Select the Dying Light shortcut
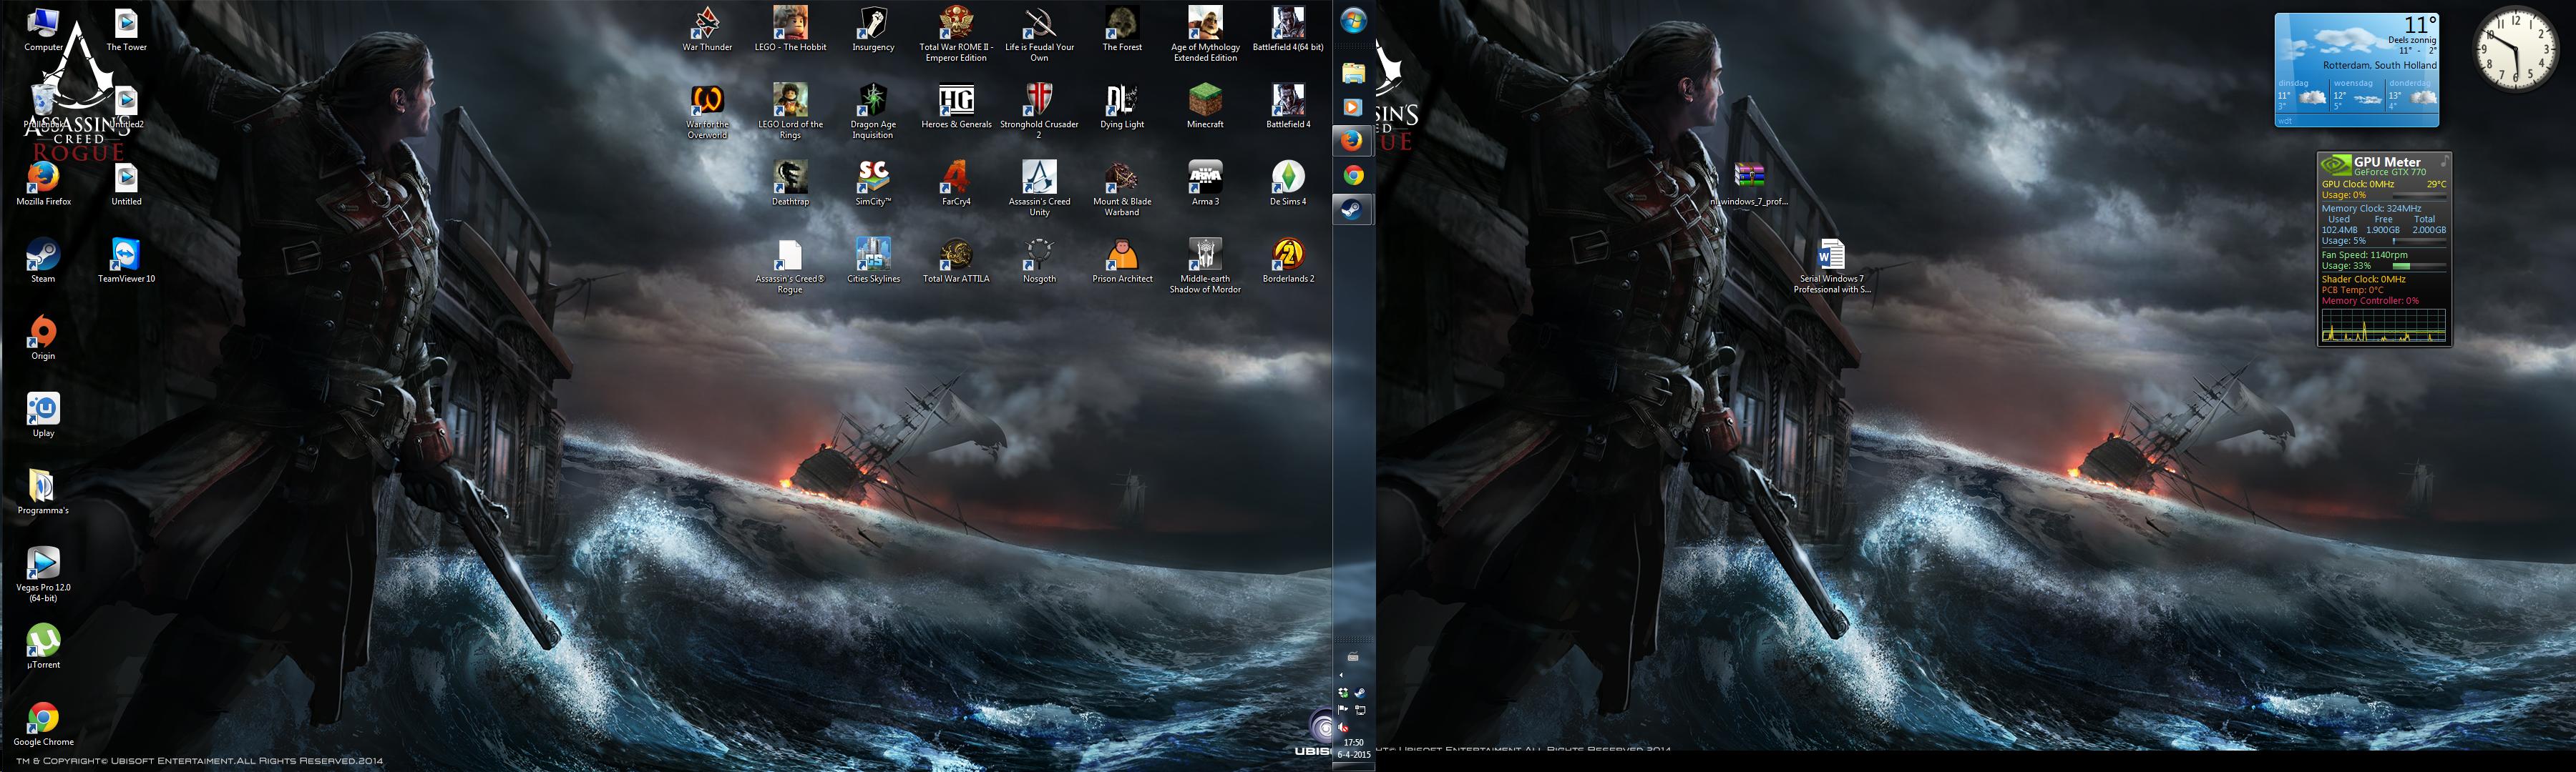The image size is (2576, 772). (1122, 107)
